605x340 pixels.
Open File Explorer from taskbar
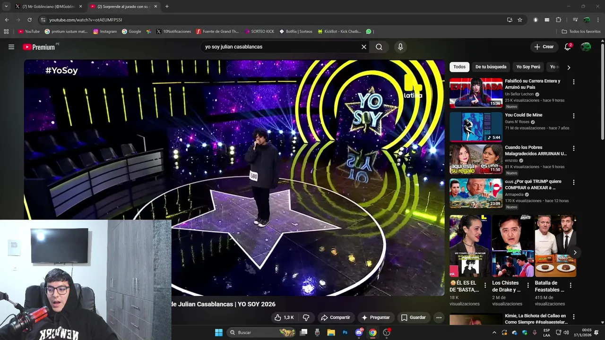331,332
